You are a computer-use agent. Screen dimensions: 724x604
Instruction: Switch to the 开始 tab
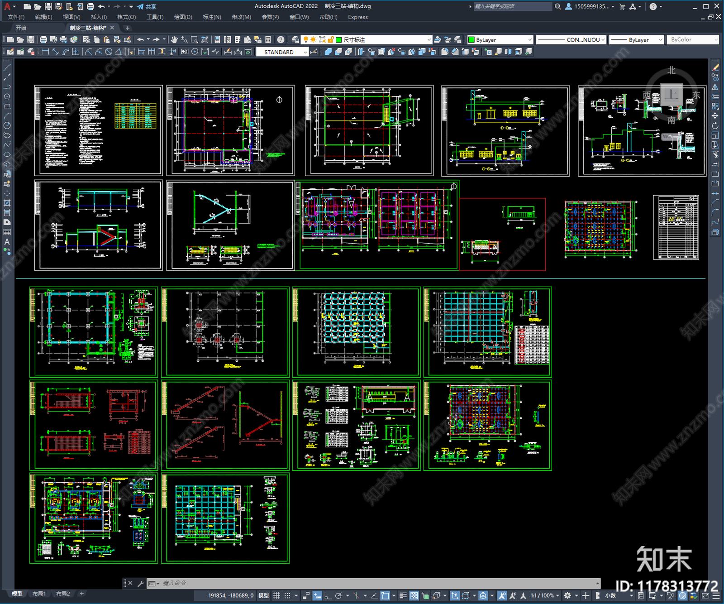pos(21,28)
